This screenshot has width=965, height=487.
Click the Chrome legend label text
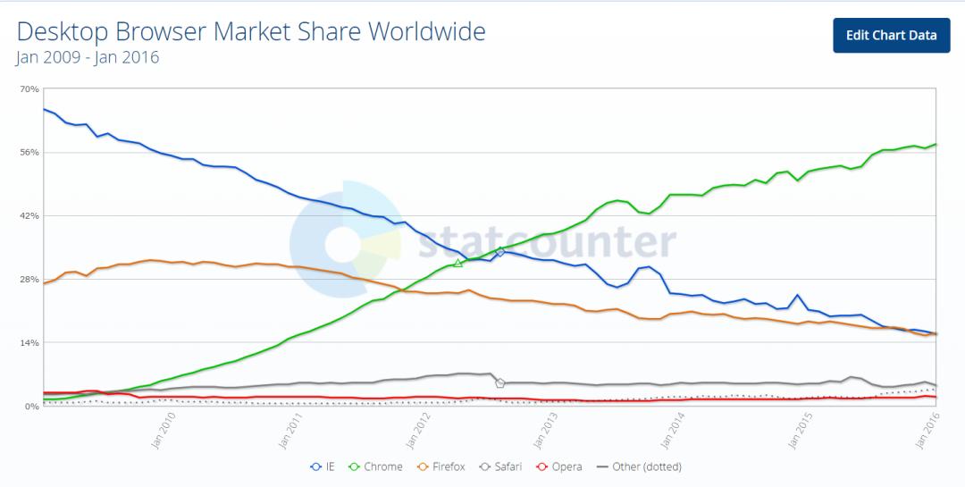tap(382, 467)
